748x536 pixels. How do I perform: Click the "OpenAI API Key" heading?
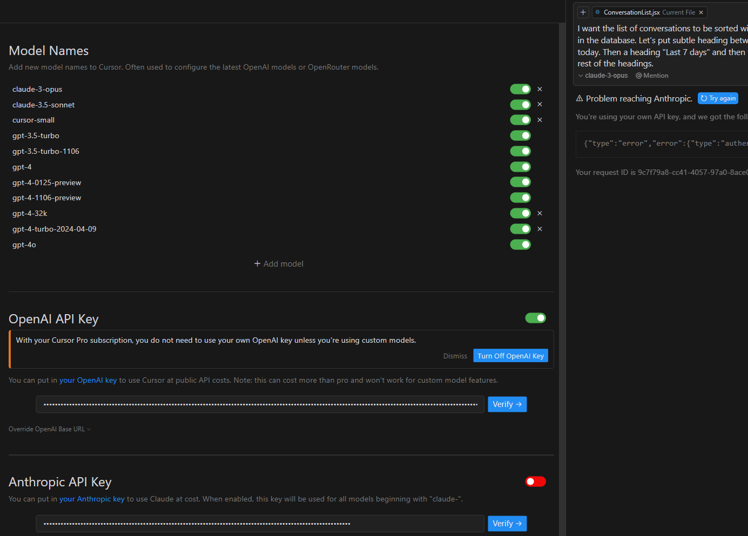click(53, 319)
